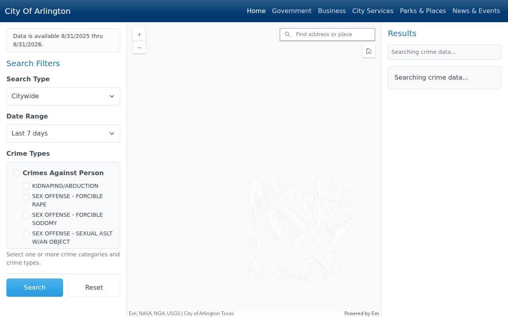Click the Results filter text box

[x=444, y=52]
